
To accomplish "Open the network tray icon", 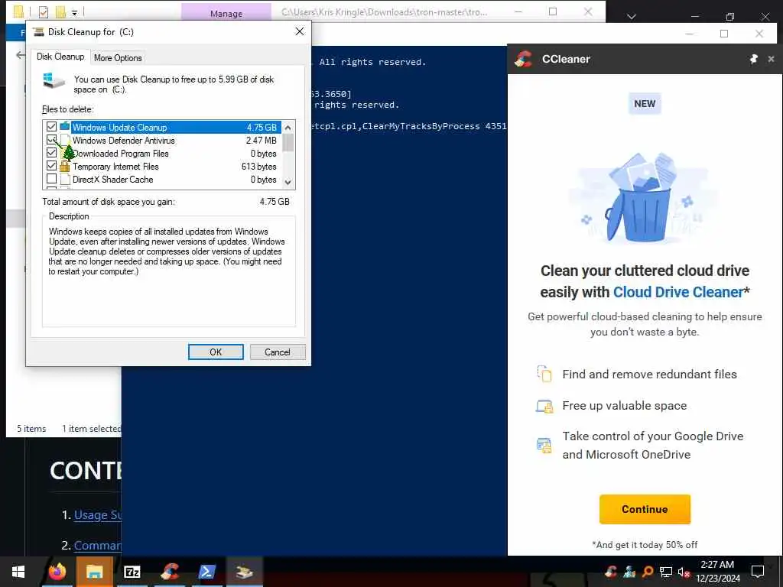I will point(666,572).
